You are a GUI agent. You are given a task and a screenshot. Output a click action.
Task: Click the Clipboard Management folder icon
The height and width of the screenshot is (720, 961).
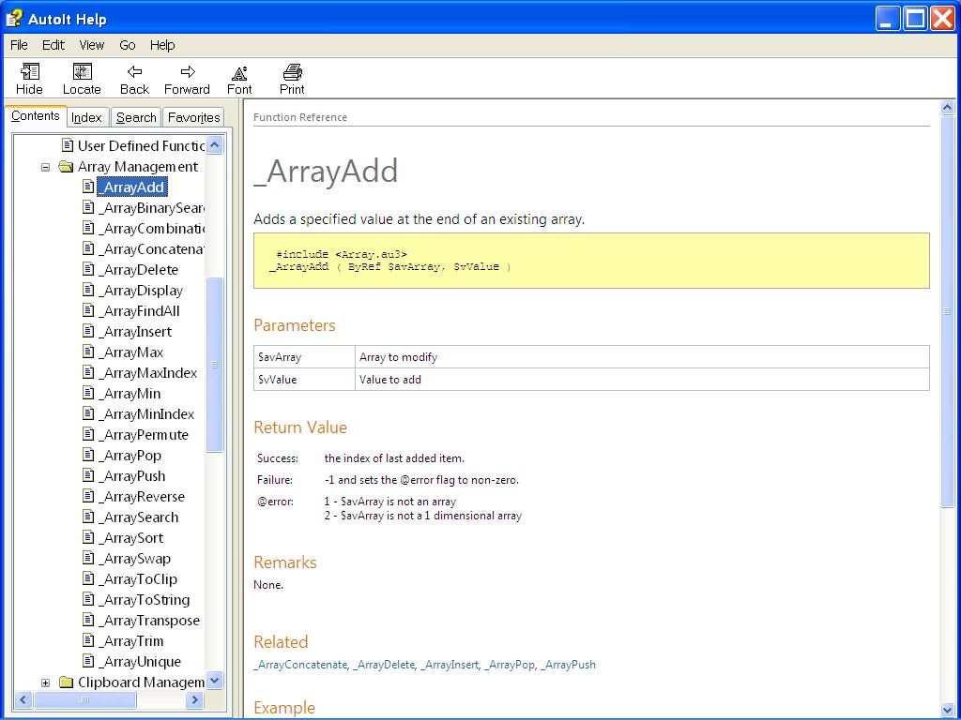click(x=66, y=682)
